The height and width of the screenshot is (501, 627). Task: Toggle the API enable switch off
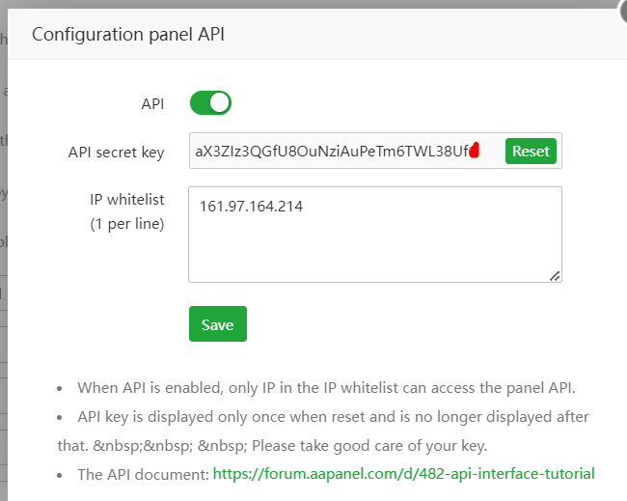point(210,102)
